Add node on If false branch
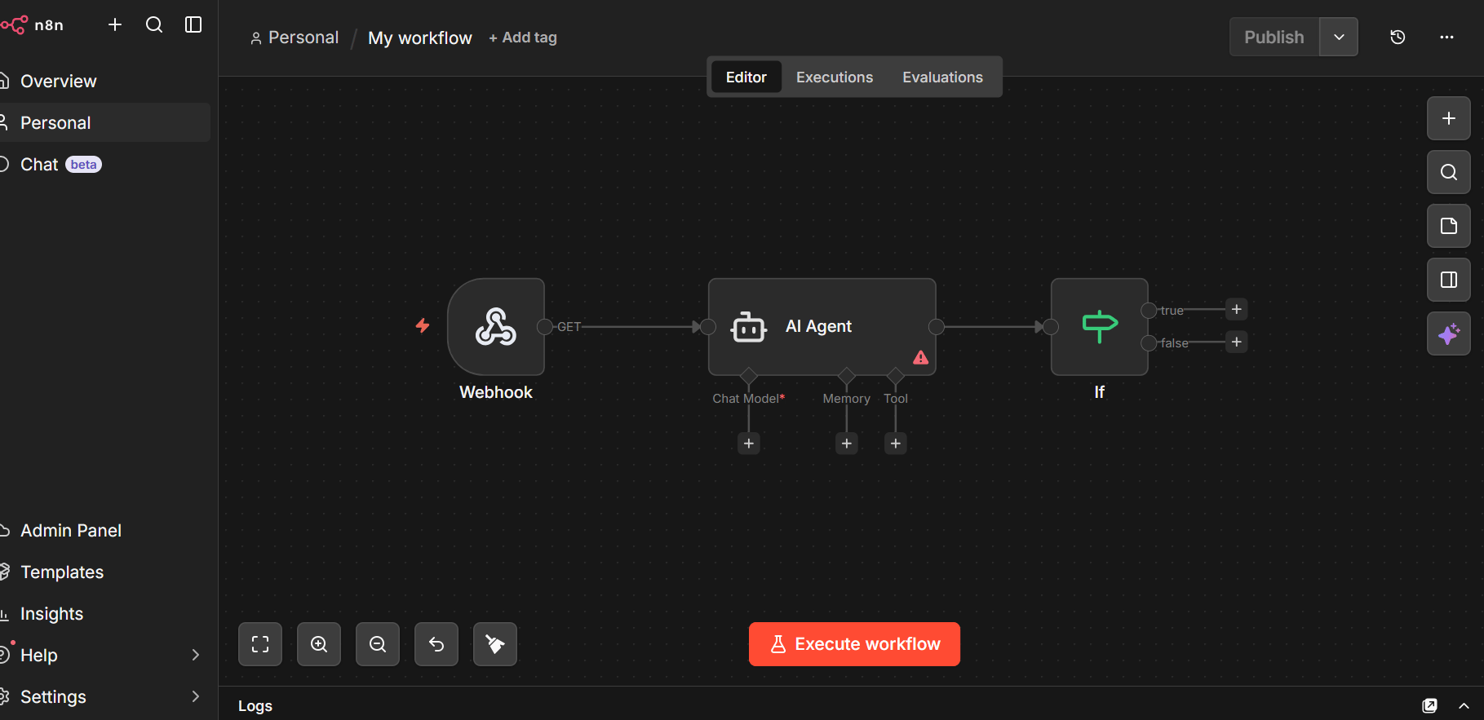This screenshot has width=1484, height=720. [1237, 342]
